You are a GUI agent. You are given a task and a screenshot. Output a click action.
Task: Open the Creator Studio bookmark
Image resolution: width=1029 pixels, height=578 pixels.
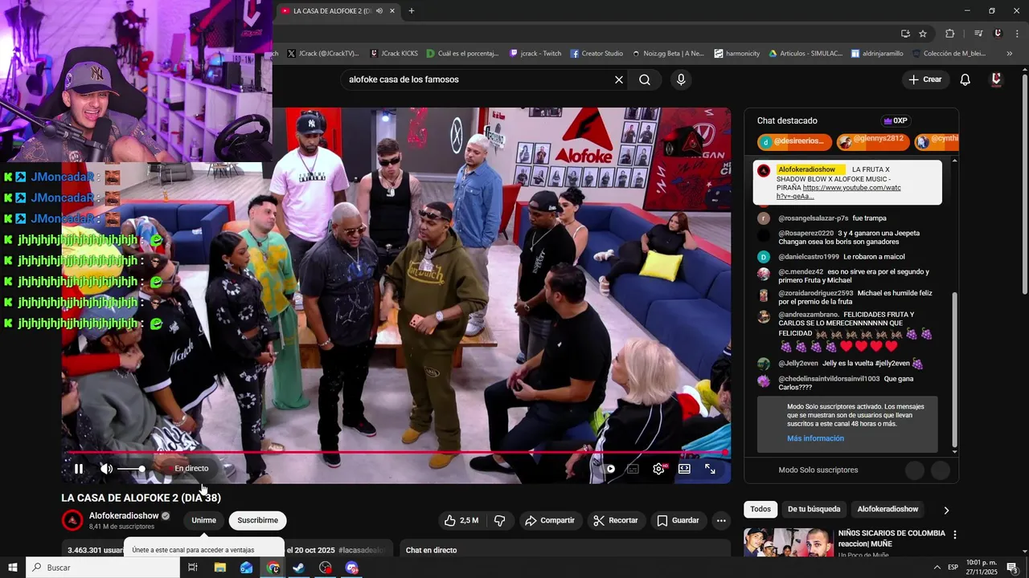tap(596, 54)
